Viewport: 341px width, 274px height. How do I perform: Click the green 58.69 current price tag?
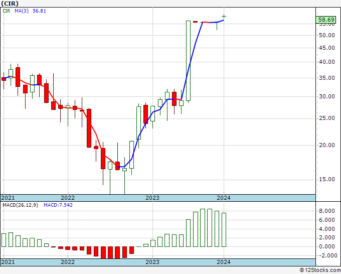tap(326, 20)
